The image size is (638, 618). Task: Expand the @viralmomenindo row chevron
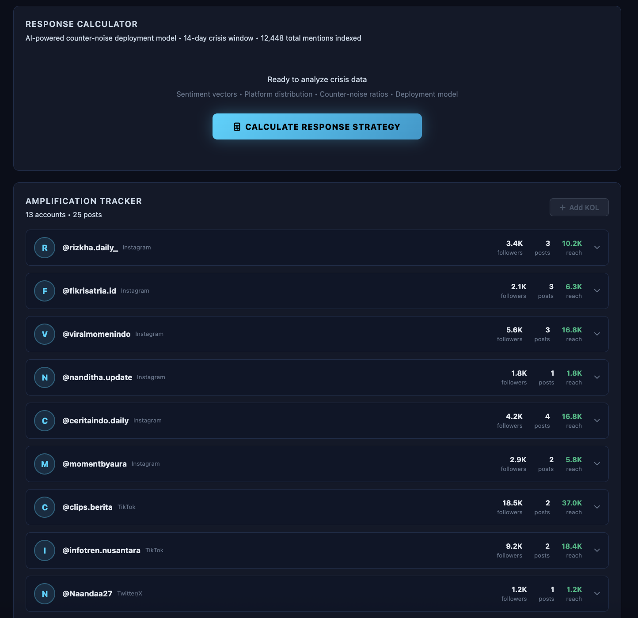[x=597, y=334]
